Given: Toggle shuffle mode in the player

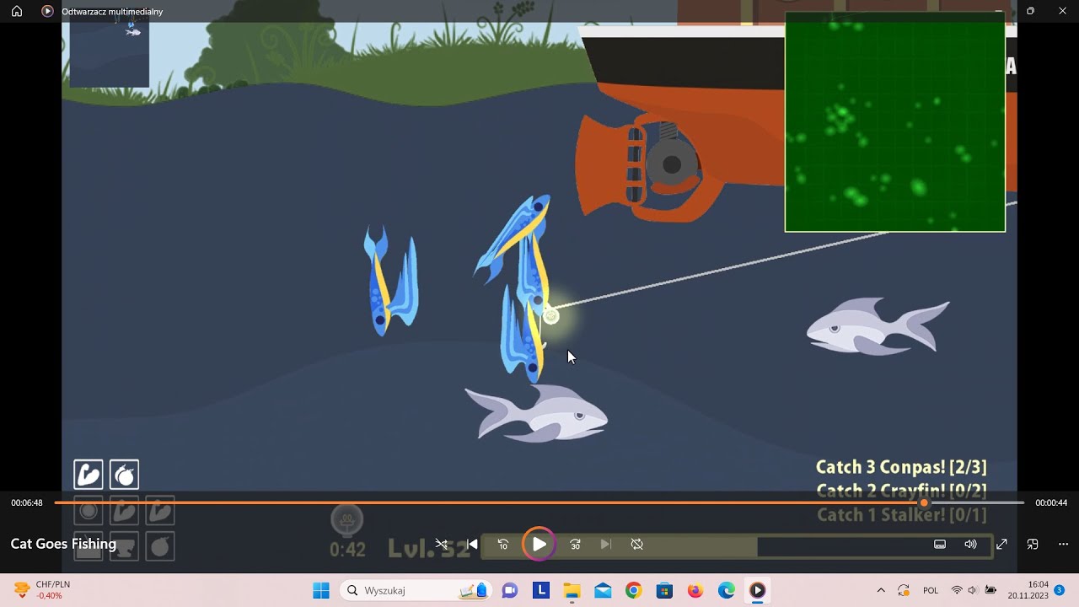Looking at the screenshot, I should (442, 545).
